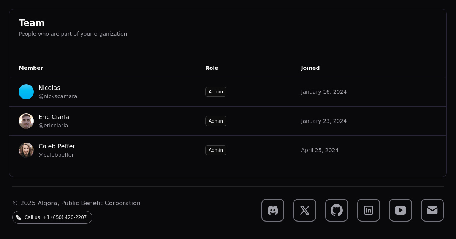Image resolution: width=456 pixels, height=239 pixels.
Task: Open the @calebpeffer handle
Action: 56,155
